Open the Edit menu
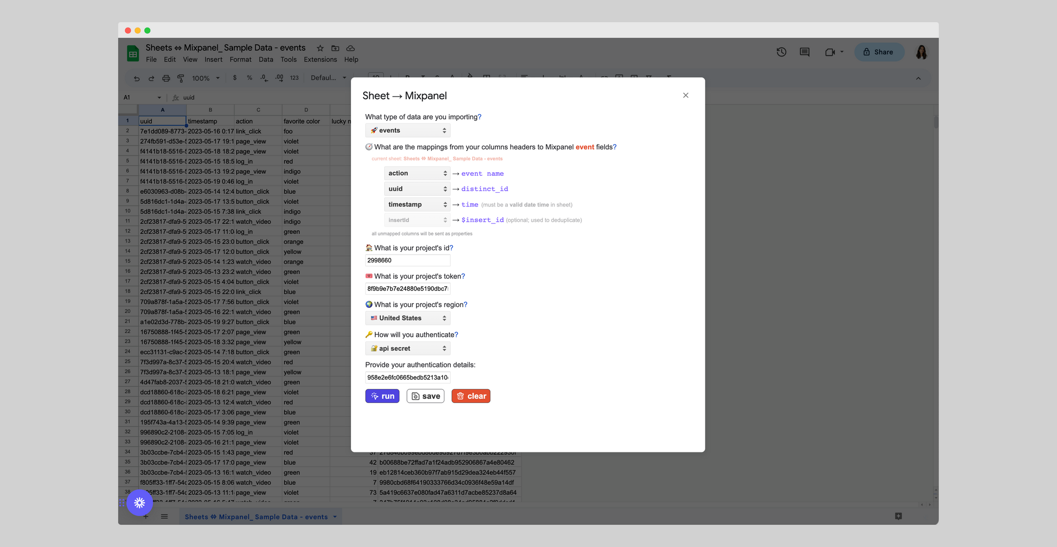The width and height of the screenshot is (1057, 547). (x=170, y=60)
